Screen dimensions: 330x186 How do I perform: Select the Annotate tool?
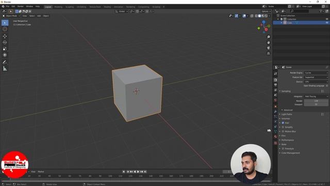[x=5, y=62]
